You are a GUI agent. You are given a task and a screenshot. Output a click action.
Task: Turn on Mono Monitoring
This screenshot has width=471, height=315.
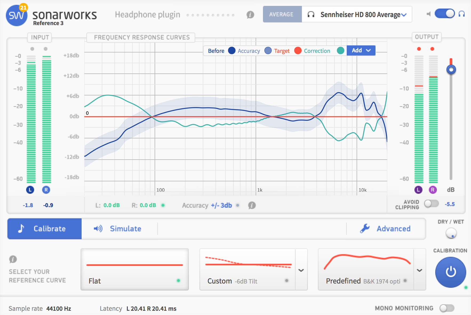[x=447, y=308]
